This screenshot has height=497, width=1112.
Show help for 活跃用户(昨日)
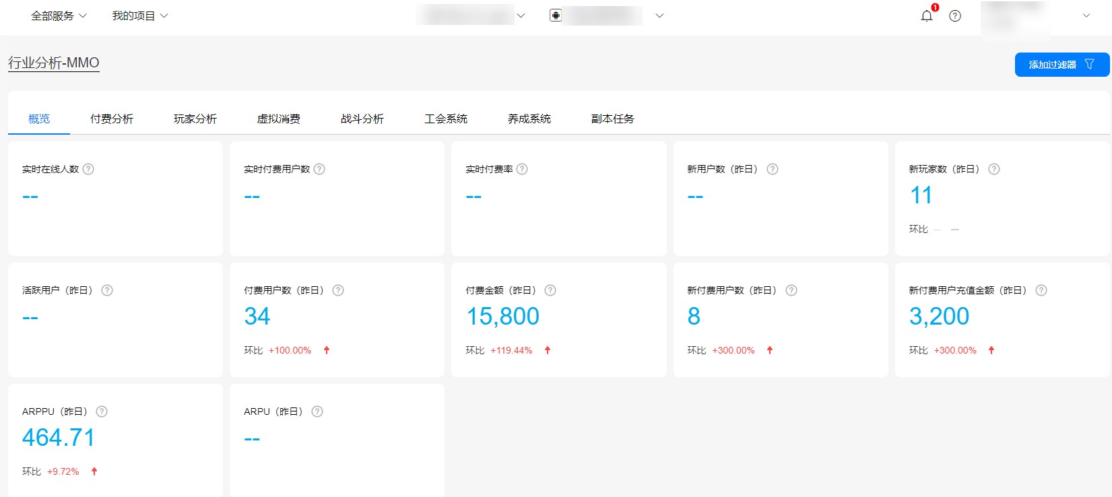point(107,290)
